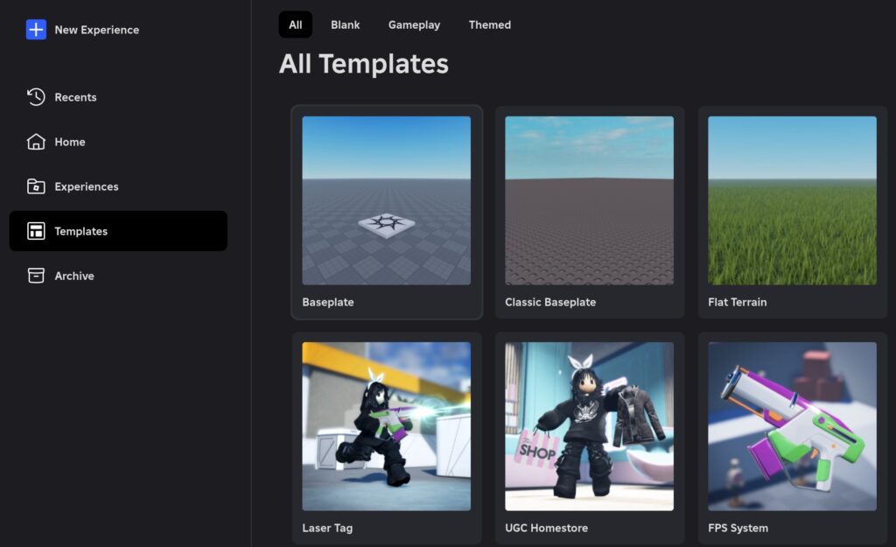Filter templates by the Themed tab
The image size is (896, 547).
490,25
